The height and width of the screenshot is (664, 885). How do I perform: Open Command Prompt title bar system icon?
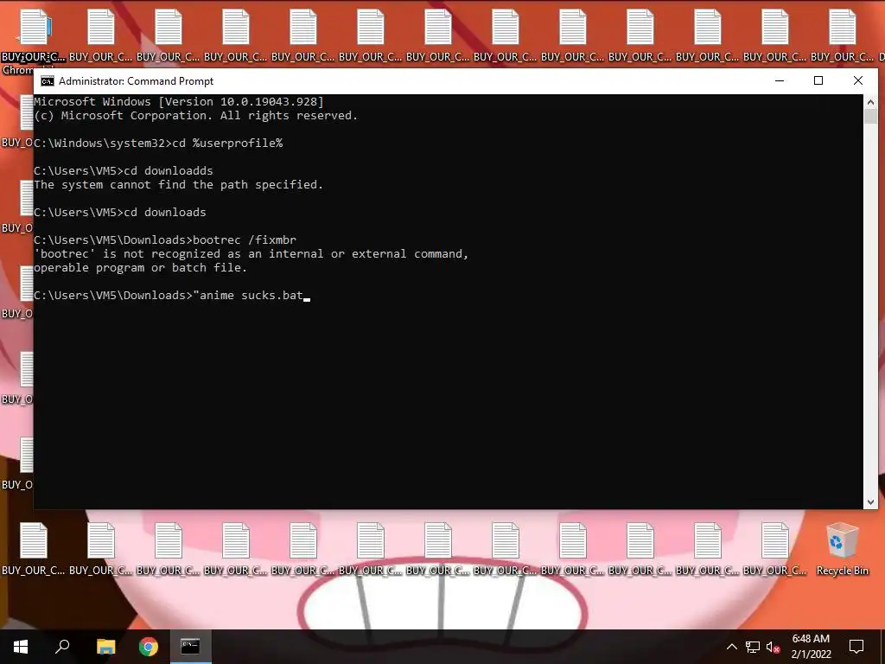coord(48,81)
